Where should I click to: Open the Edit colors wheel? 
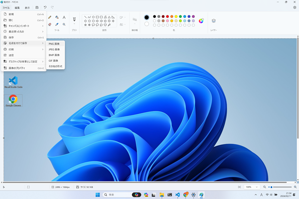[201, 20]
